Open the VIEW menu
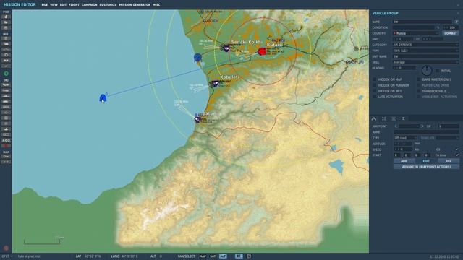 tap(54, 5)
